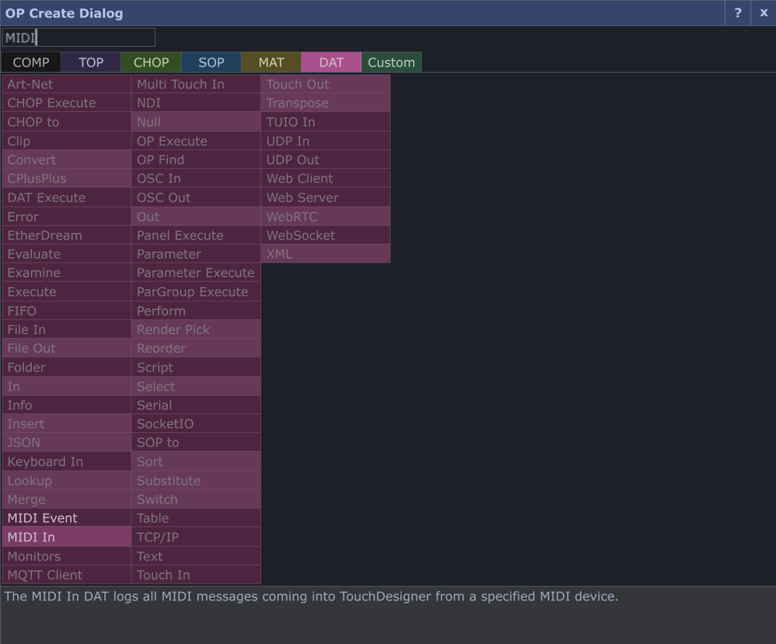The height and width of the screenshot is (644, 776).
Task: Select the Evaluate operator
Action: coord(67,254)
